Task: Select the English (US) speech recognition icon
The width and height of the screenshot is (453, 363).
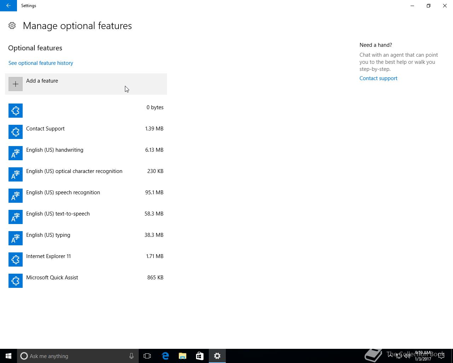Action: tap(16, 196)
